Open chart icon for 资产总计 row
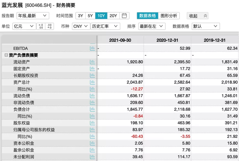The height and width of the screenshot is (161, 239). click(92, 82)
